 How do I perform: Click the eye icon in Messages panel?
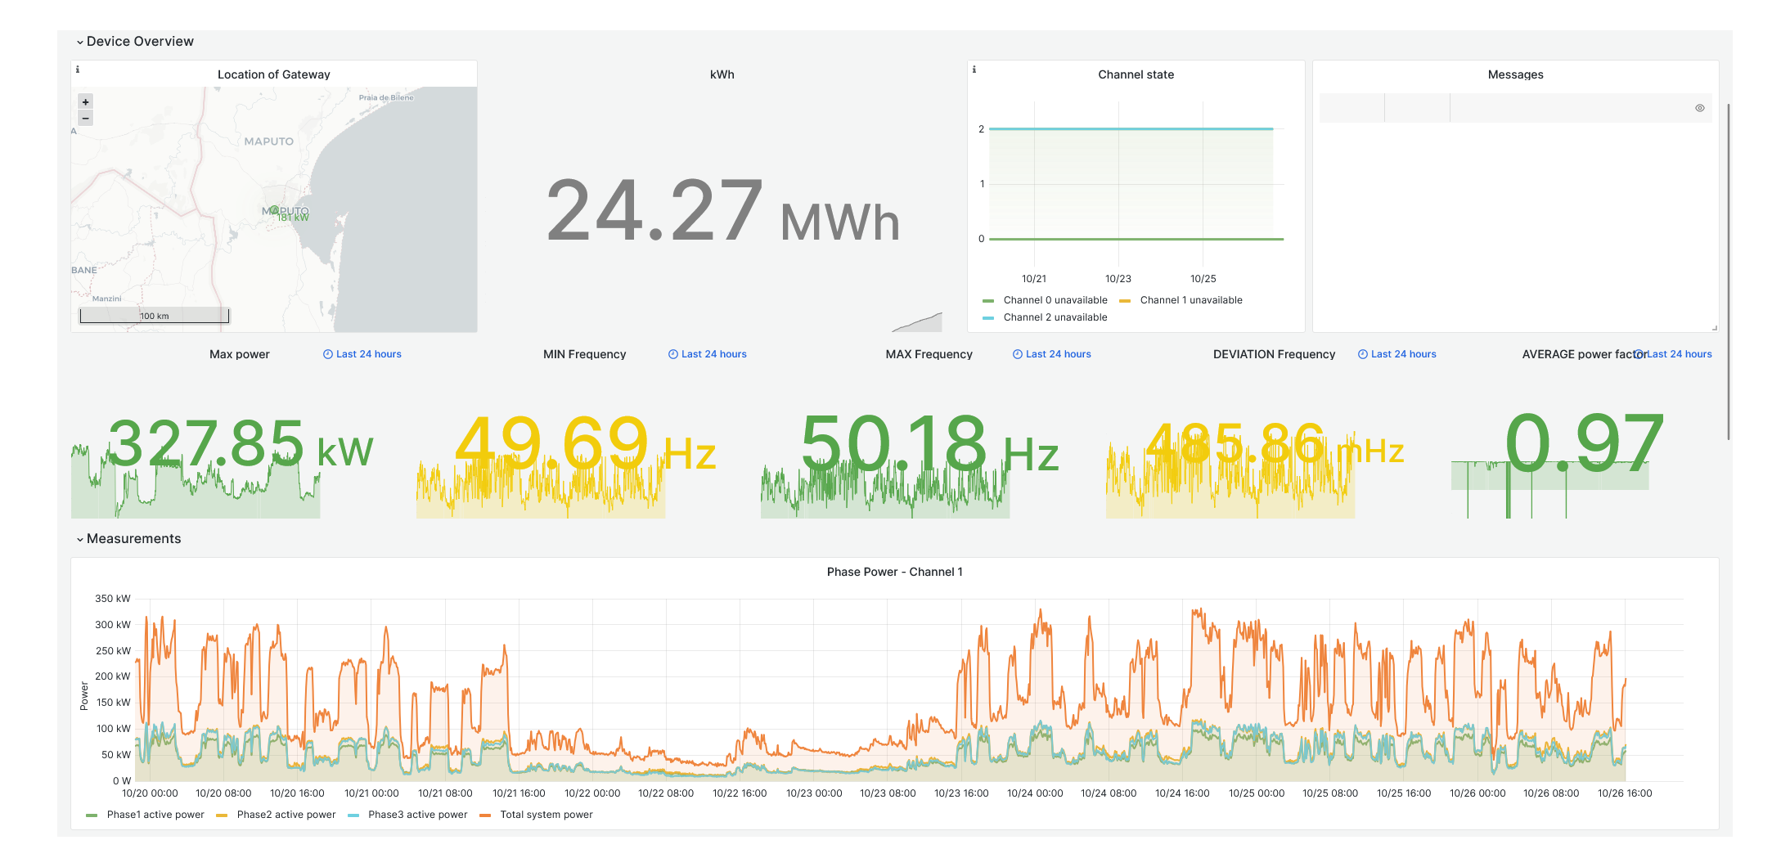[x=1699, y=108]
